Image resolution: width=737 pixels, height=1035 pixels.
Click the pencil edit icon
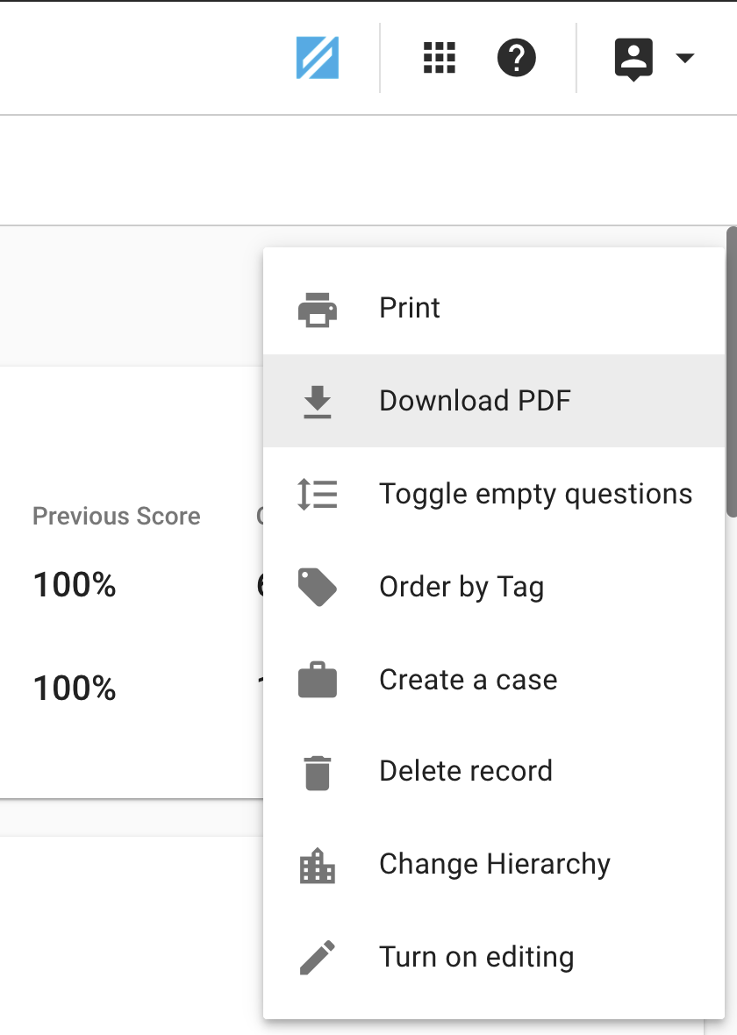[318, 957]
